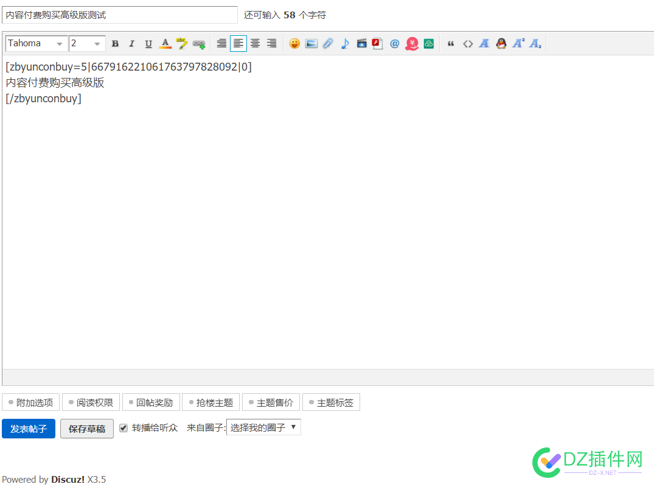Apply superscript formatting
The width and height of the screenshot is (654, 487).
518,43
